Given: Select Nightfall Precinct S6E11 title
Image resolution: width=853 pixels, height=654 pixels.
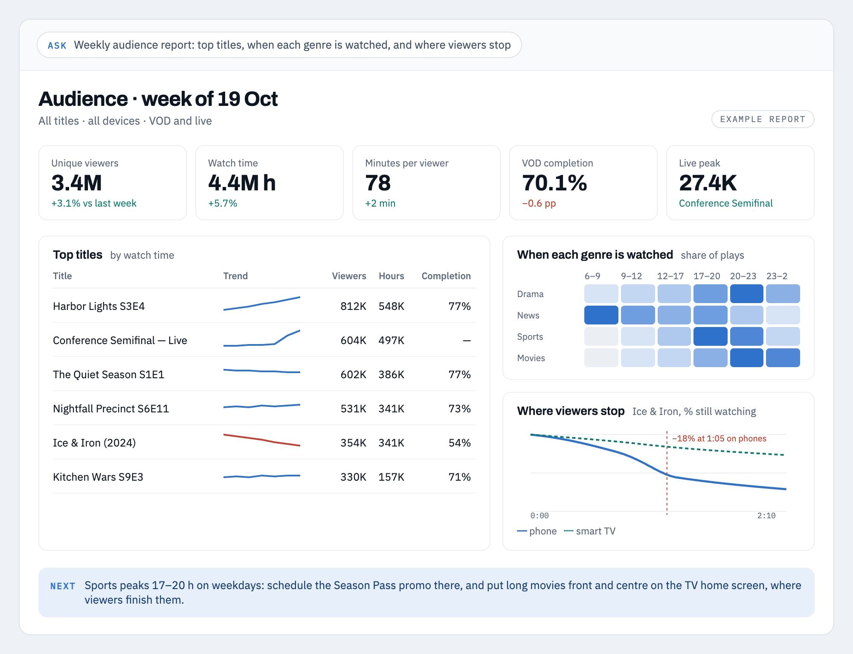Looking at the screenshot, I should pyautogui.click(x=111, y=409).
